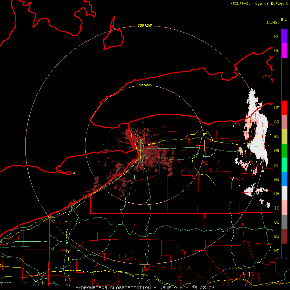Click the Hydrometeor Classification KBUF title caption
The height and width of the screenshot is (290, 290).
145,288
